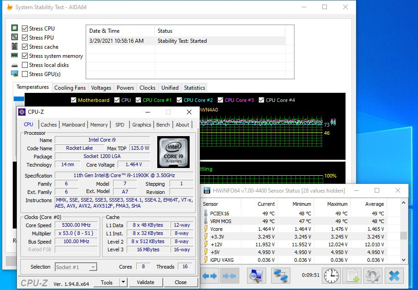Click the clock reset timer icon

click(331, 275)
